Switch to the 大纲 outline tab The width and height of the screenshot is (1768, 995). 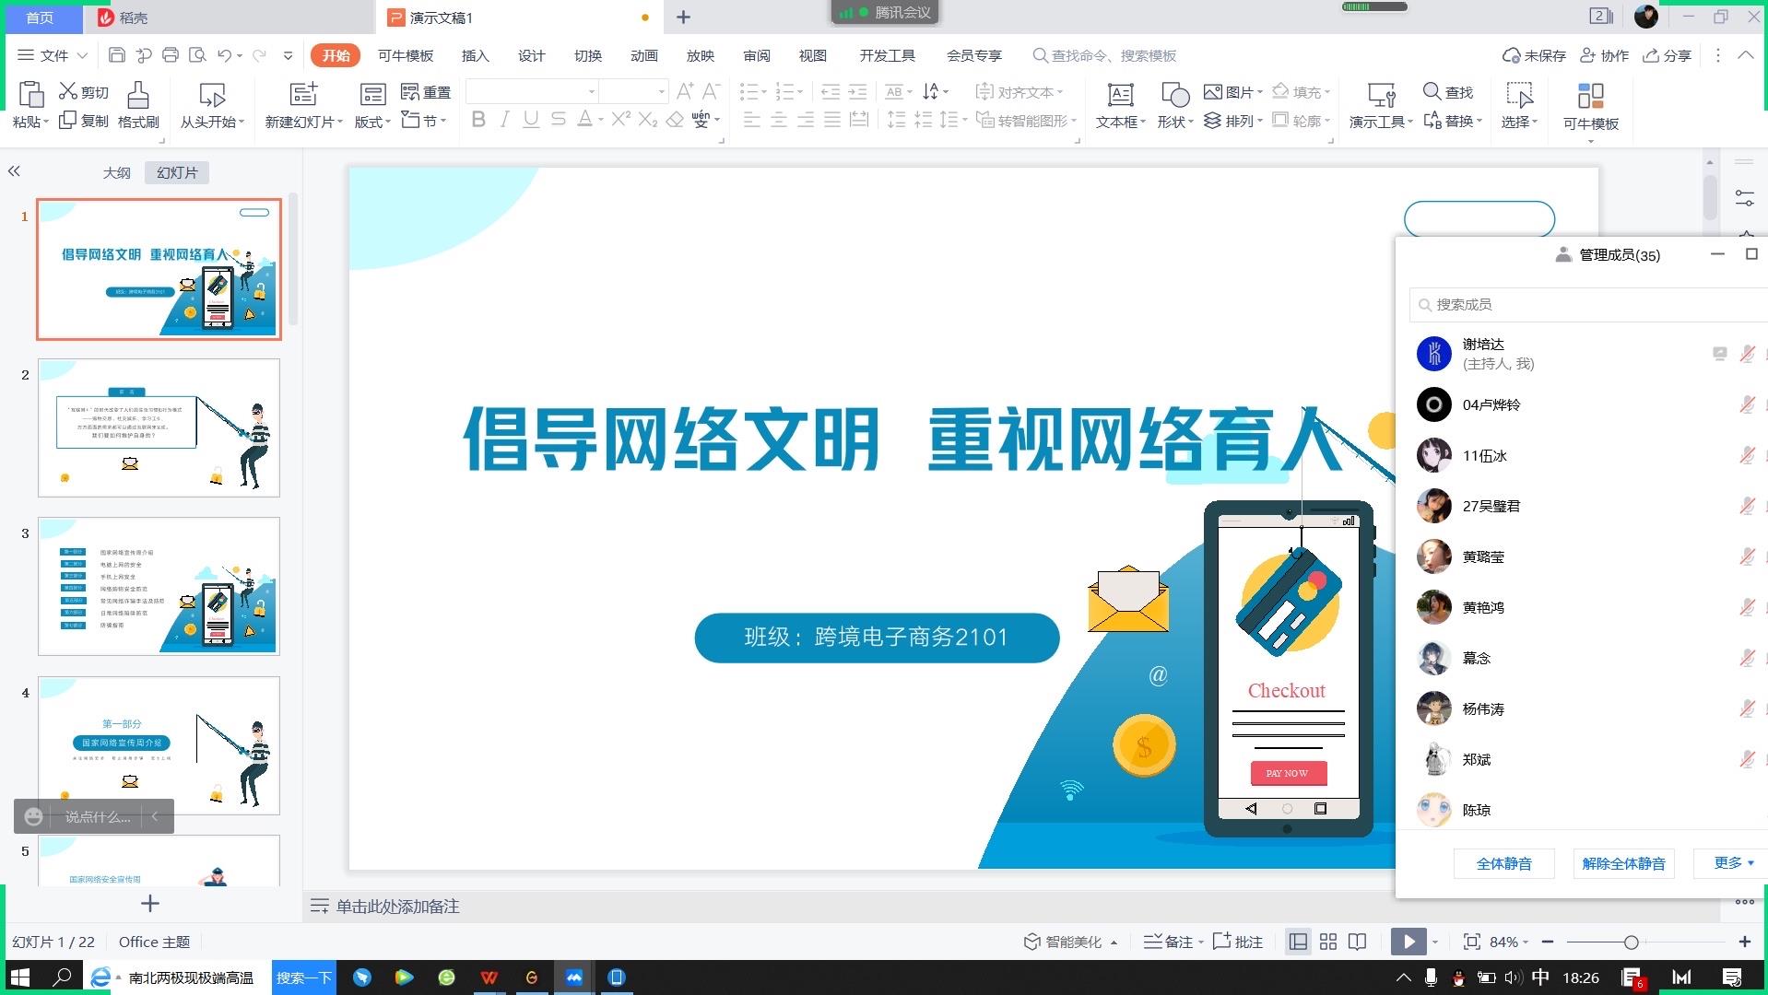pyautogui.click(x=116, y=172)
